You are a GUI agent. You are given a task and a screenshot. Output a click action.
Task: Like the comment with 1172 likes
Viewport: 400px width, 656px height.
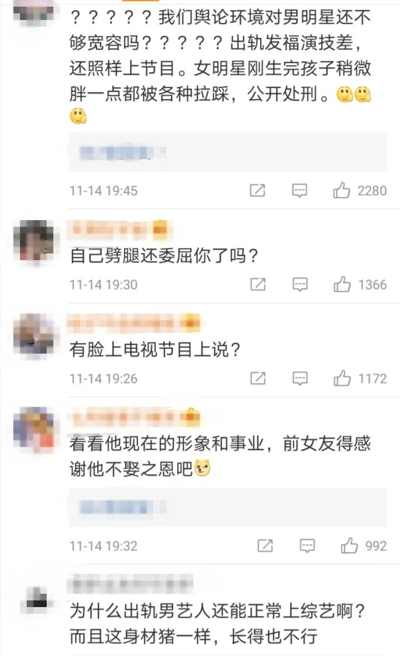click(x=342, y=378)
